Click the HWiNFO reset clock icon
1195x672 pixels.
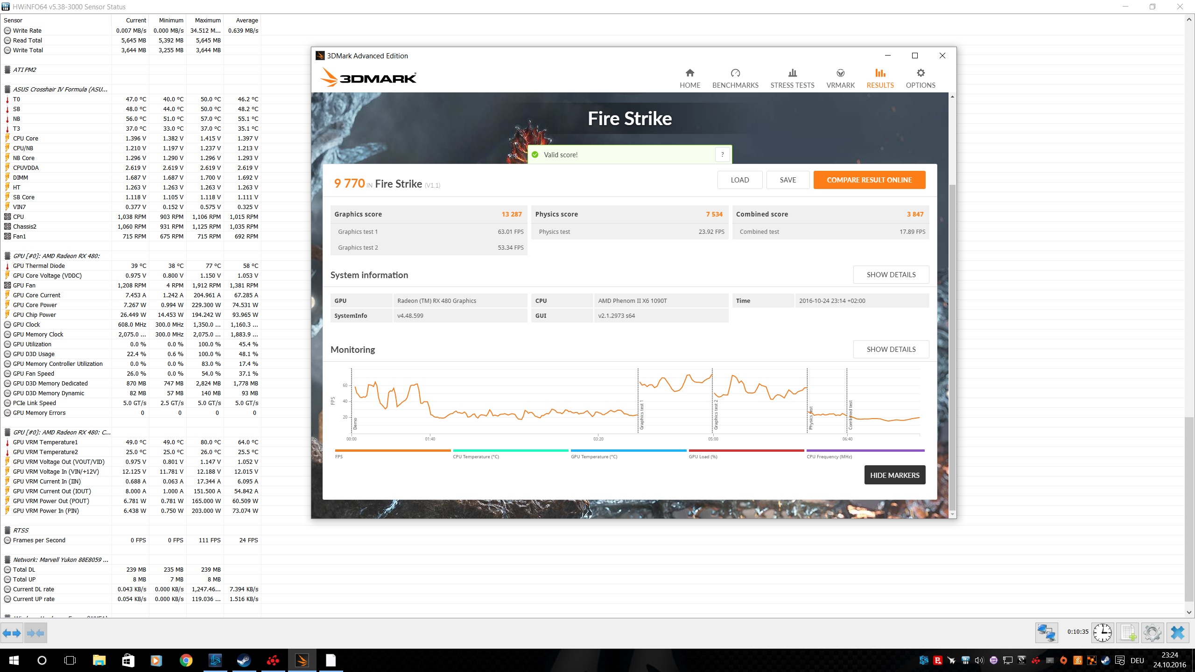point(1102,633)
